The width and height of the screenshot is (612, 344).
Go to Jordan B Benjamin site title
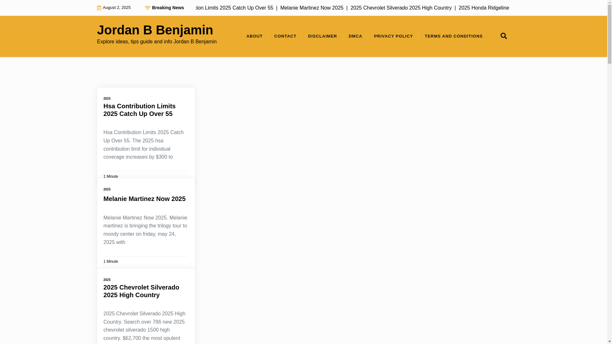click(155, 30)
